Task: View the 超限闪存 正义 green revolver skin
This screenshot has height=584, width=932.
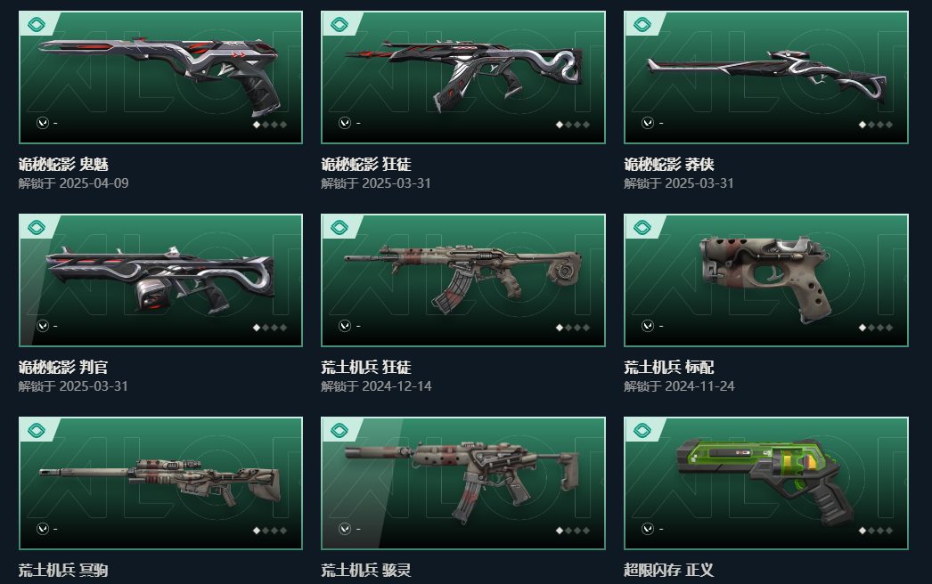Action: pos(766,483)
